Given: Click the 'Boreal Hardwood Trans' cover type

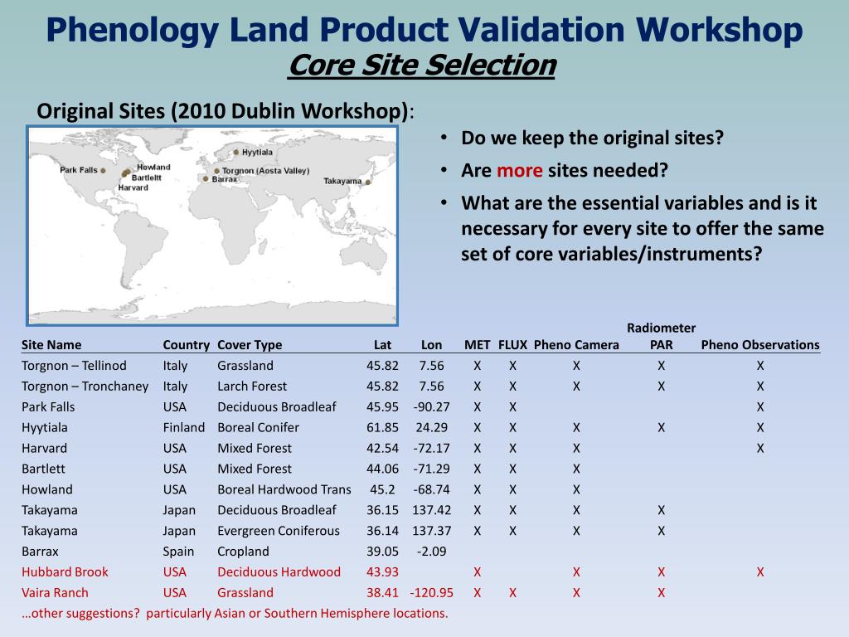Looking at the screenshot, I should pos(284,489).
